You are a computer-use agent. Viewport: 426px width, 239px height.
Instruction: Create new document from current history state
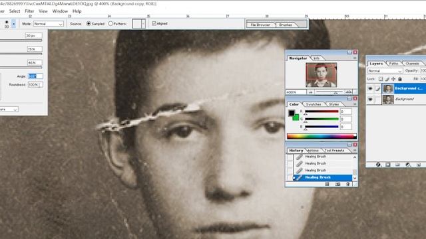point(327,185)
